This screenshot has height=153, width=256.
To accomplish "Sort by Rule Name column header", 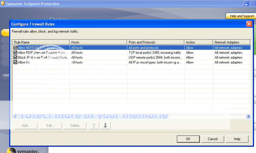I will pyautogui.click(x=41, y=42).
